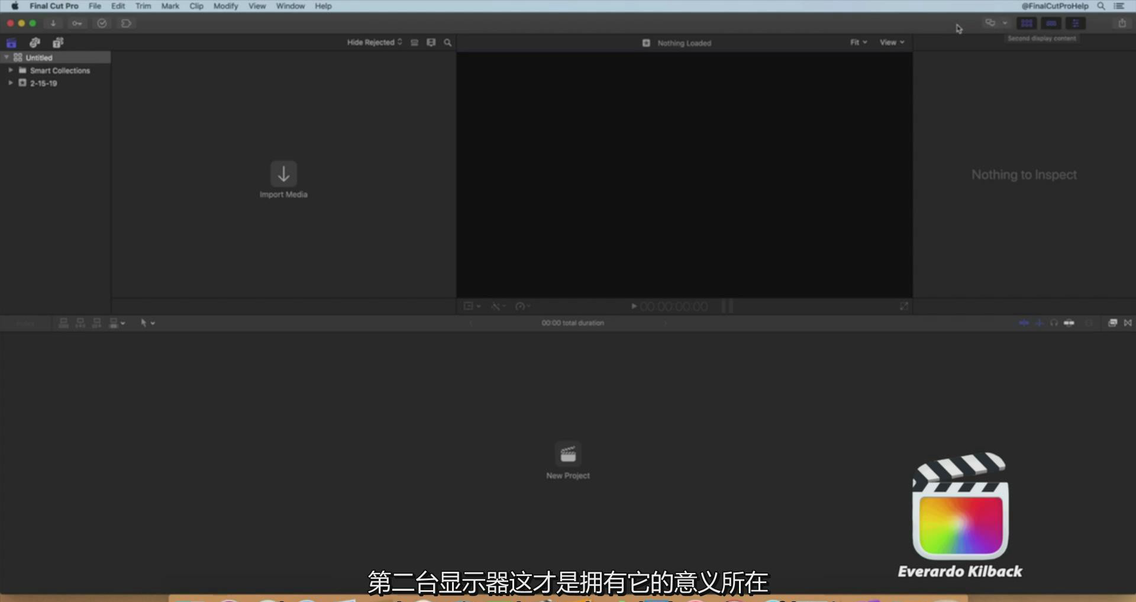This screenshot has width=1136, height=602.
Task: Click the timeline Index button
Action: pos(25,323)
